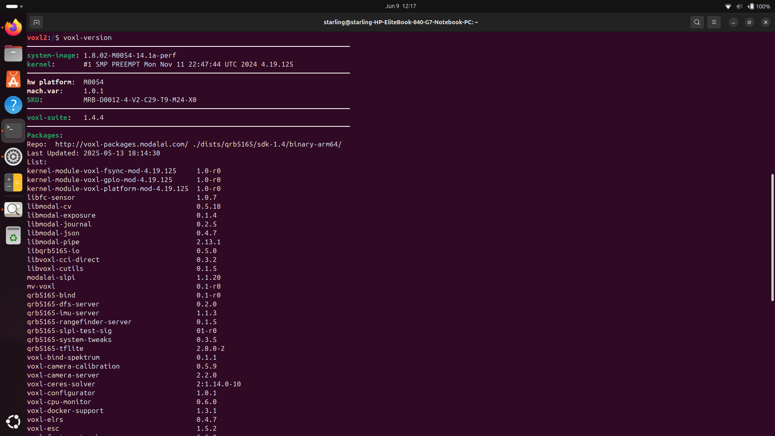Click the voxl-version command text

coord(88,38)
